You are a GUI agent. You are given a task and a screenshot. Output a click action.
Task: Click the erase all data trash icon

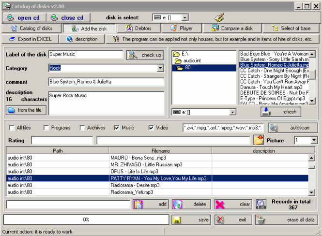(261, 220)
